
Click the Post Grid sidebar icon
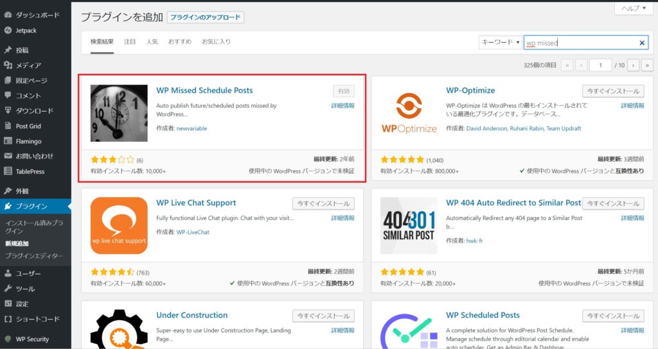click(x=8, y=126)
